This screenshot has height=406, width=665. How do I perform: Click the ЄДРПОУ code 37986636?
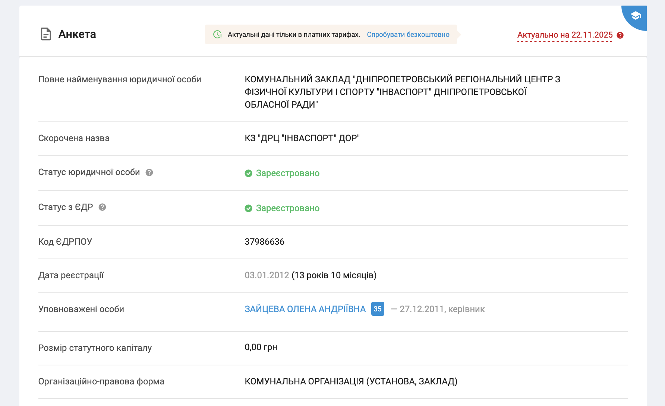(x=264, y=242)
